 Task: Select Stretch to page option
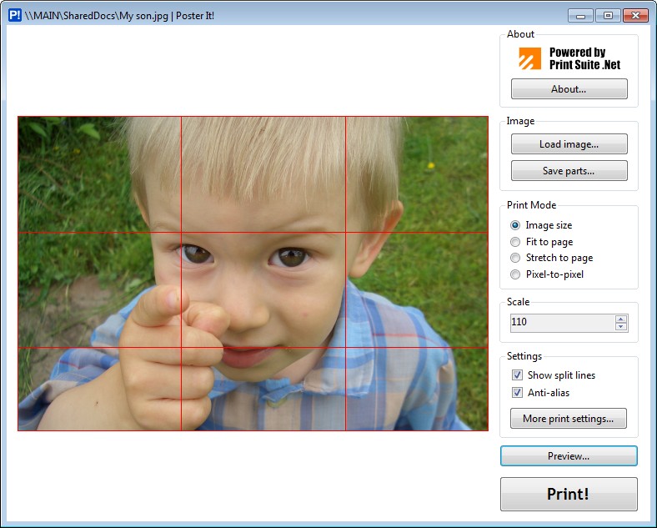(516, 258)
